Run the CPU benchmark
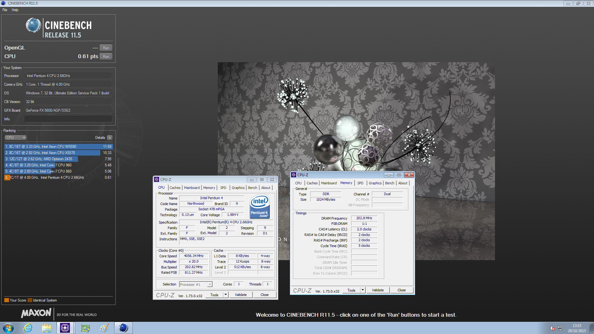 [x=106, y=57]
